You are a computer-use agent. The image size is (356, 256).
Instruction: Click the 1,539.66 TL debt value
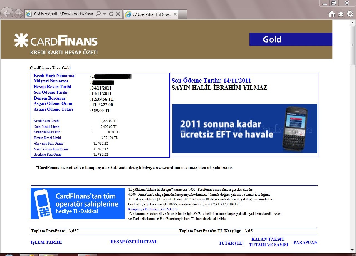tap(103, 99)
